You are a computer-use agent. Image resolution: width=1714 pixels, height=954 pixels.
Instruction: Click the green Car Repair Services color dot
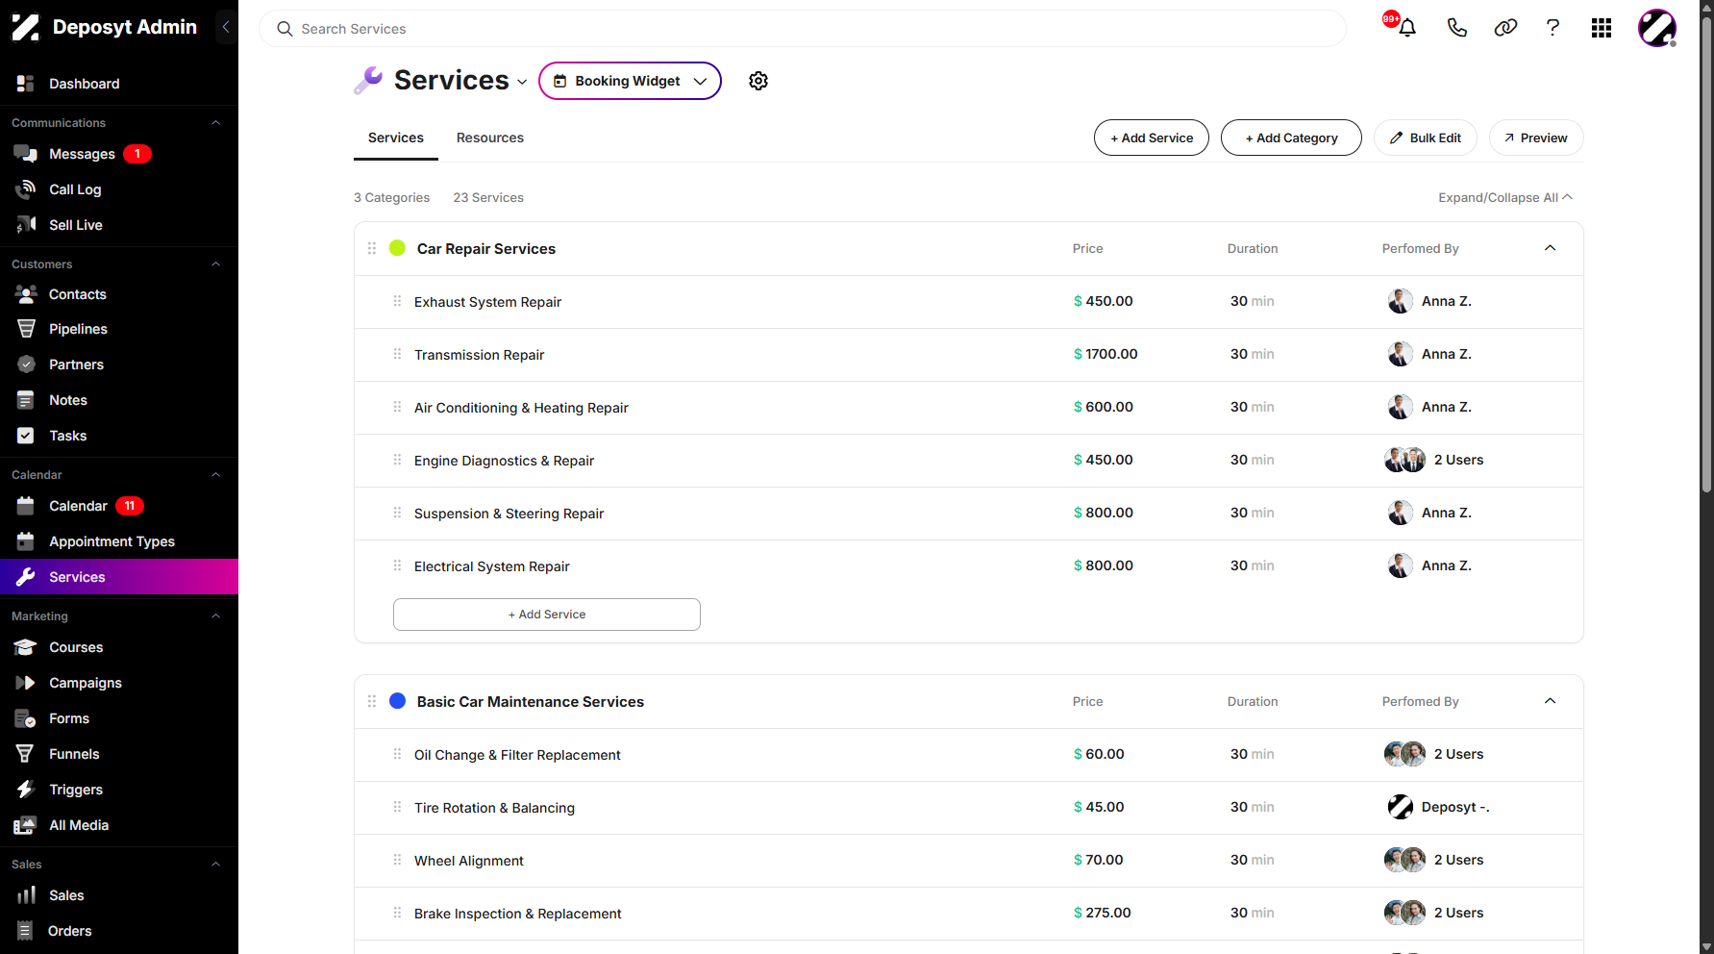[x=397, y=248]
